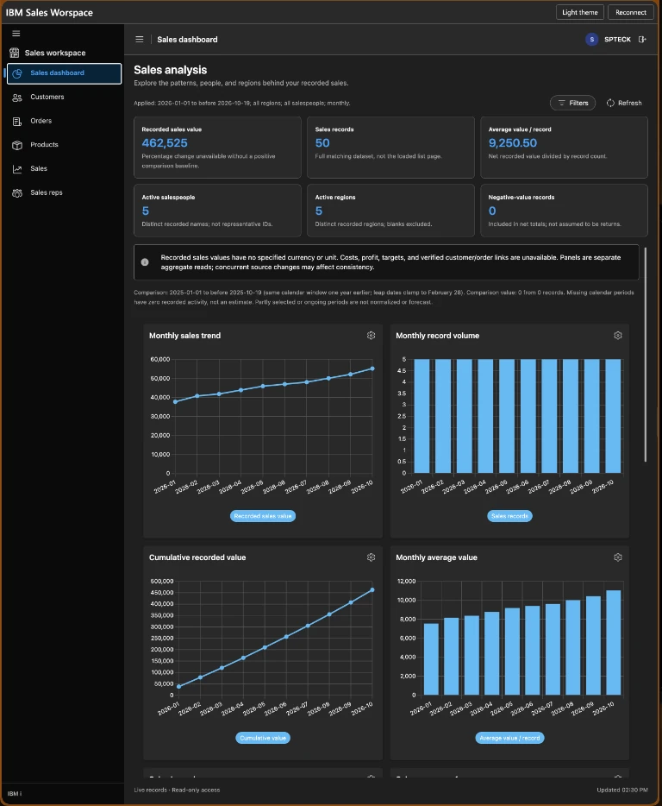This screenshot has width=662, height=806.
Task: Click the 2026-01 point on Cumulative recorded value
Action: pyautogui.click(x=178, y=686)
